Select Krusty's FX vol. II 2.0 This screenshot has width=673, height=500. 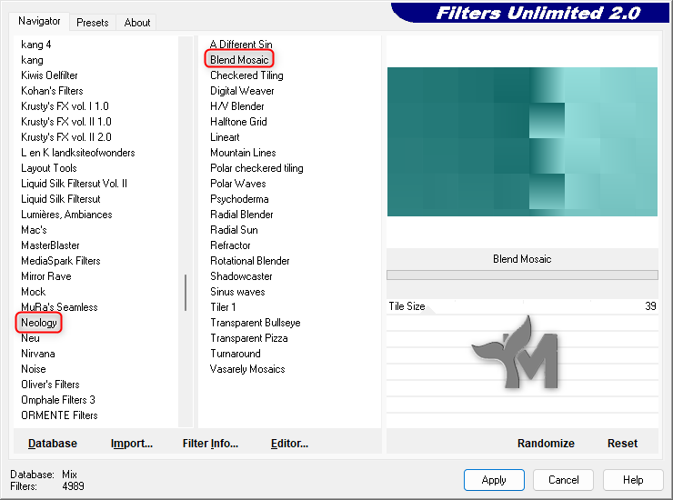click(66, 137)
